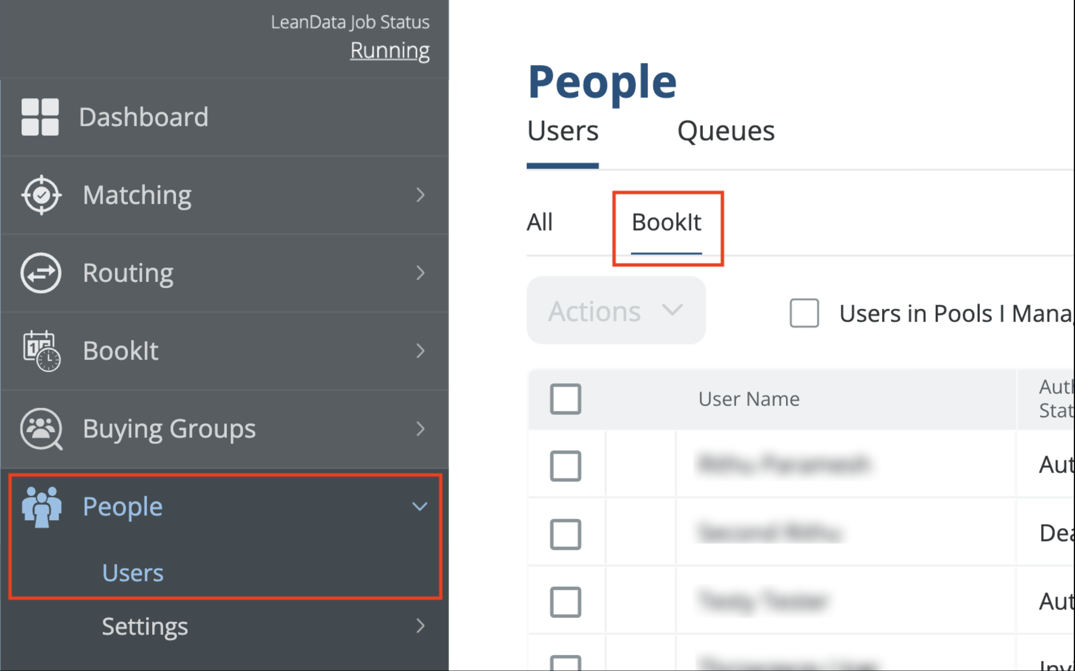Open the Users page under People
Screen dimensions: 1075x671
click(x=132, y=573)
